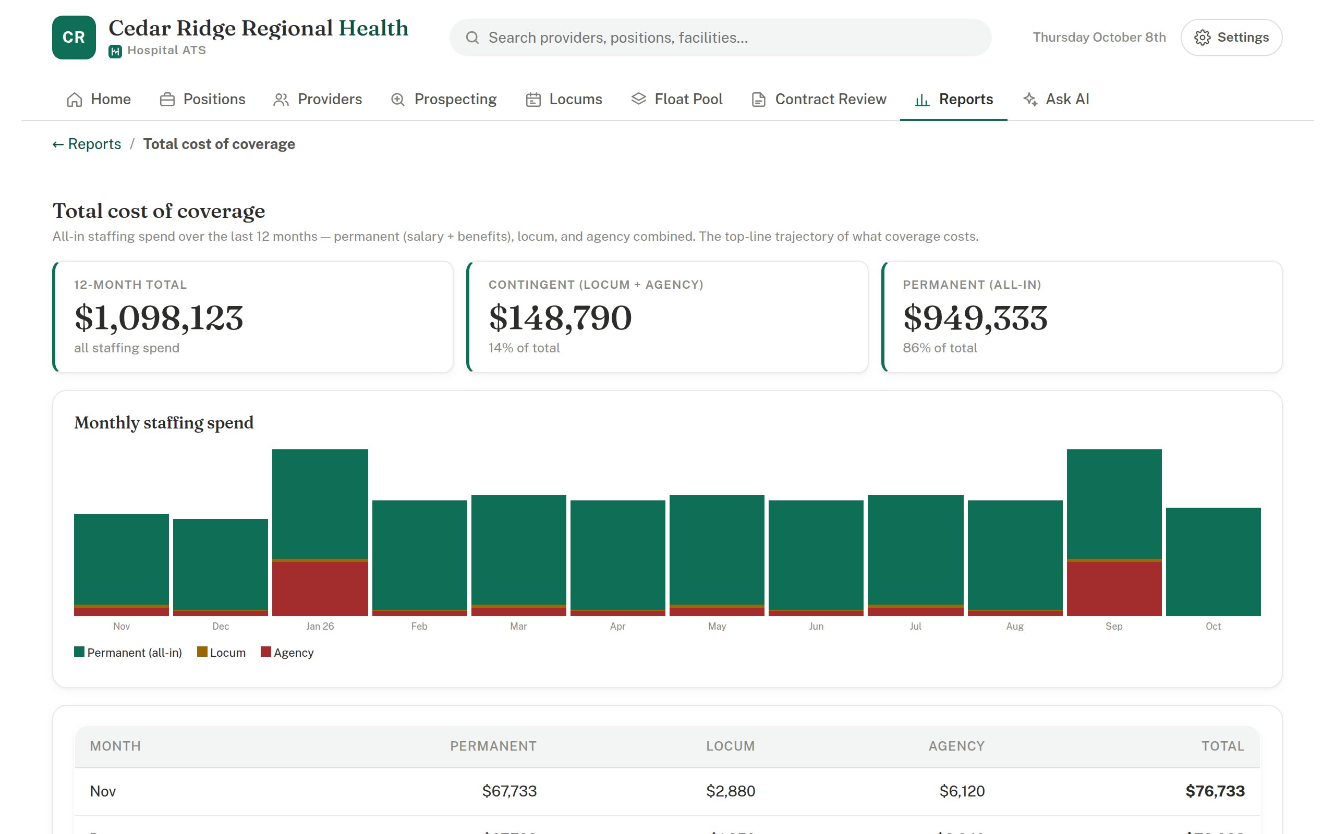Click the search magnifier icon
This screenshot has width=1335, height=834.
472,38
